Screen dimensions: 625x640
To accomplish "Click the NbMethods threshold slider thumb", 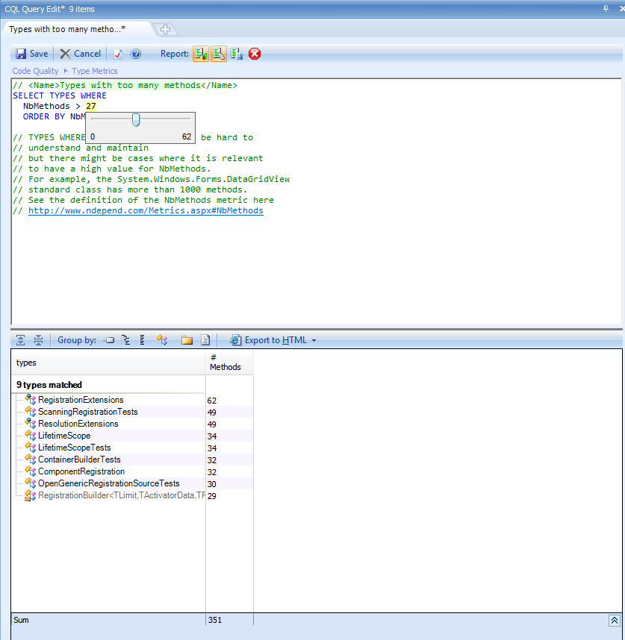I will click(x=136, y=120).
